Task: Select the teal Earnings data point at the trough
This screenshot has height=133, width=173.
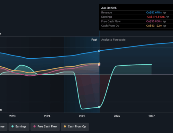Action: (99, 107)
